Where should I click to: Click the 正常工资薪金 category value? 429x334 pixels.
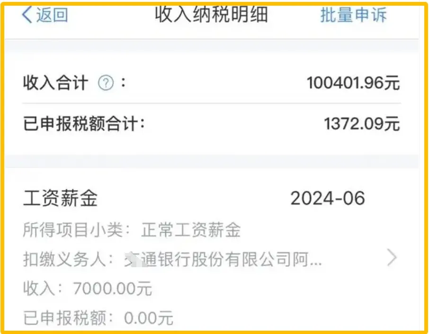[191, 230]
